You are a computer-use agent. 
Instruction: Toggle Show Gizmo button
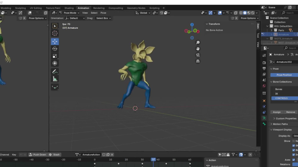(x=210, y=13)
